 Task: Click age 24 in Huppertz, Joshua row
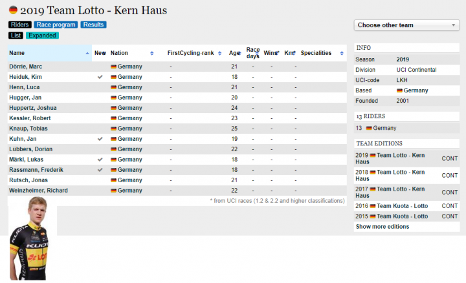[x=234, y=108]
